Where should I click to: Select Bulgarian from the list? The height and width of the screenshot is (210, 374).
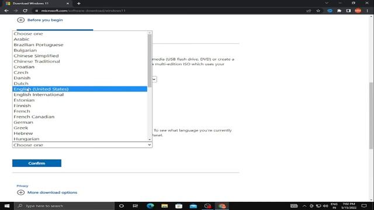point(79,50)
